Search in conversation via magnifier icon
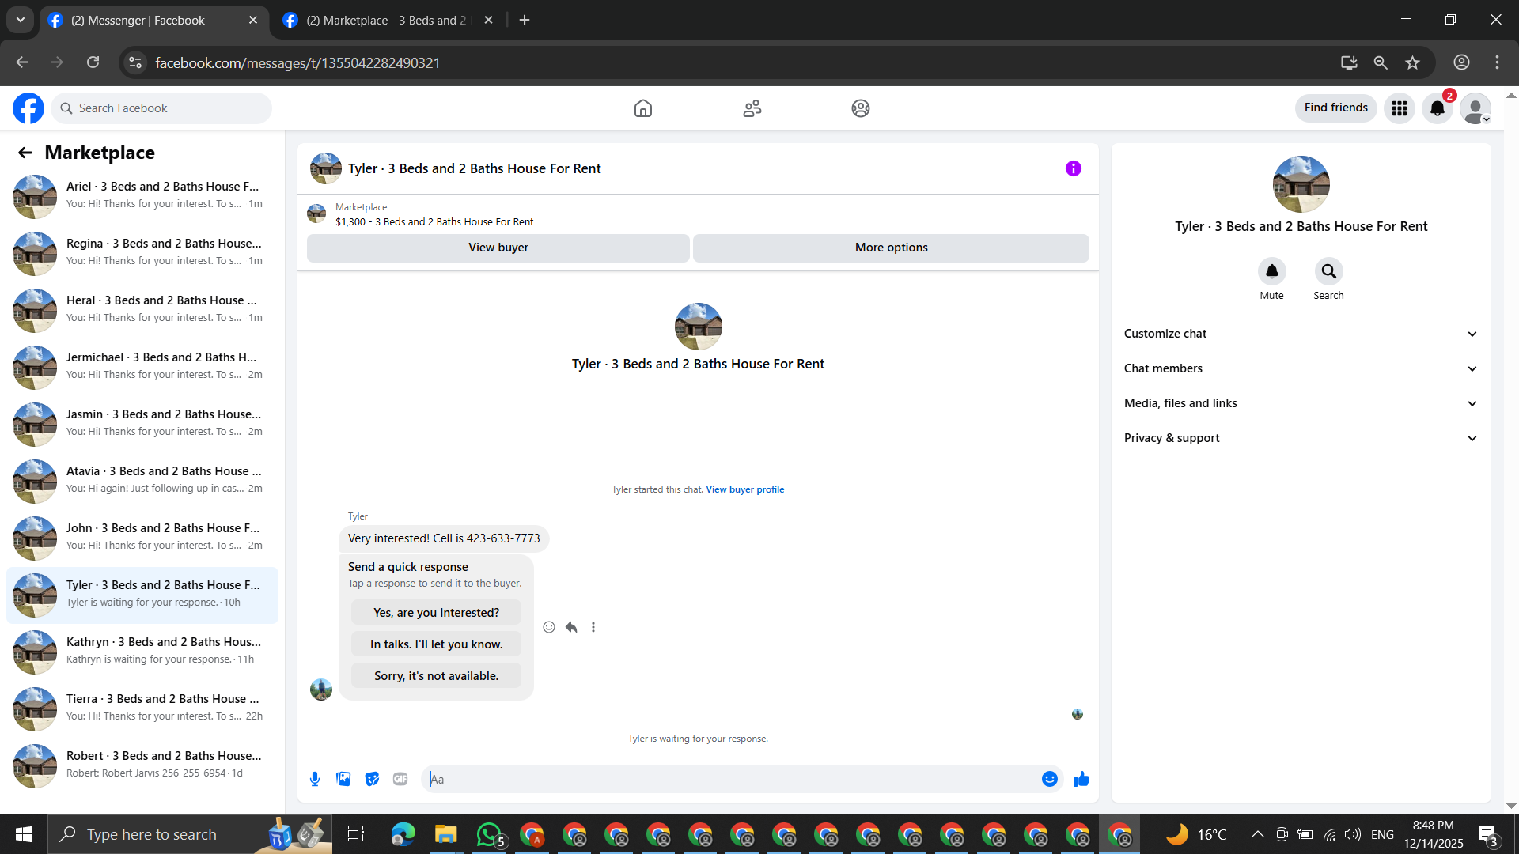This screenshot has width=1519, height=854. (1328, 272)
